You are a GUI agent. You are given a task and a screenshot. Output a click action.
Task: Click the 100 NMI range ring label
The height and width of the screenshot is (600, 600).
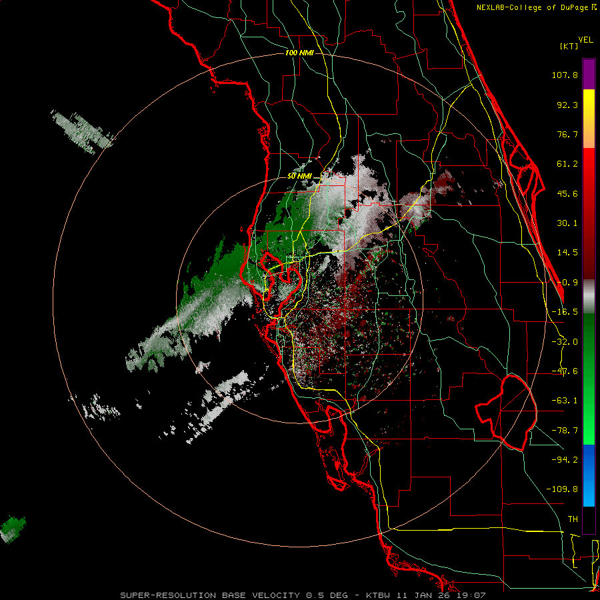[x=299, y=53]
